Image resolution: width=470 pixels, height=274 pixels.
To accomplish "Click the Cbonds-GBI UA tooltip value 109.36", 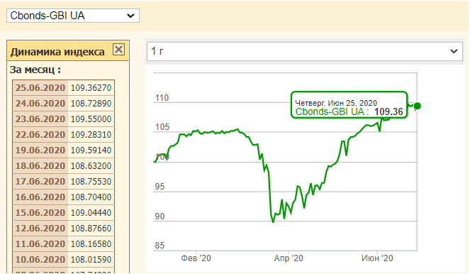I will point(388,111).
